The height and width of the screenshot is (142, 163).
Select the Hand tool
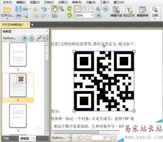tap(55, 9)
